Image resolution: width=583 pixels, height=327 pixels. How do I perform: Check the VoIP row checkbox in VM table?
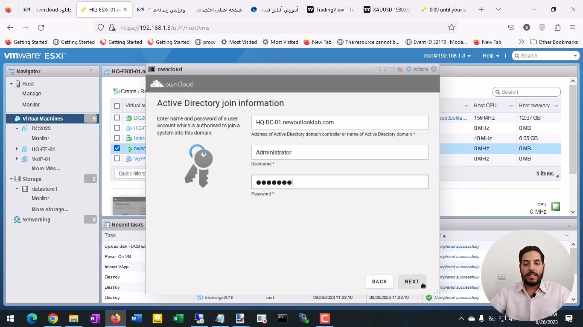[117, 158]
